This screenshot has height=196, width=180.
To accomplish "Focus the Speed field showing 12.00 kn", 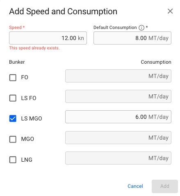I will 48,38.
